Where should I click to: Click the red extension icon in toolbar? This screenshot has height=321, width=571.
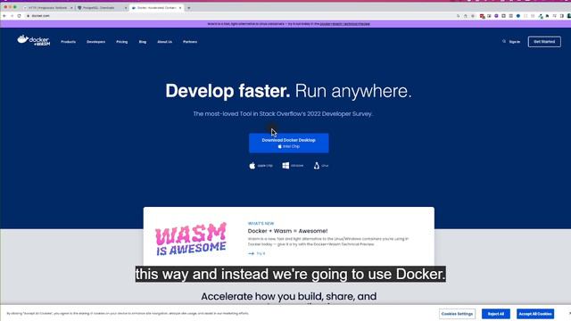pyautogui.click(x=482, y=16)
